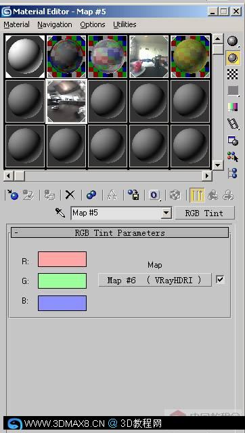This screenshot has width=245, height=433.
Task: Open Material Editor Options icon
Action: click(x=233, y=140)
